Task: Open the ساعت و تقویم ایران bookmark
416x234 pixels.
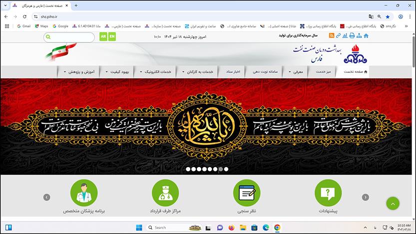Action: pos(200,26)
